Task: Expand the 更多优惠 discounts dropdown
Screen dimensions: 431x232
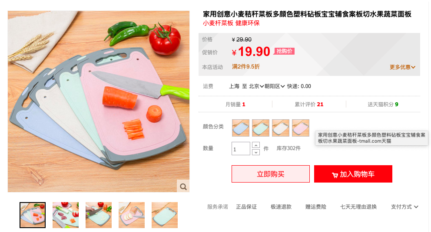Action: point(402,67)
